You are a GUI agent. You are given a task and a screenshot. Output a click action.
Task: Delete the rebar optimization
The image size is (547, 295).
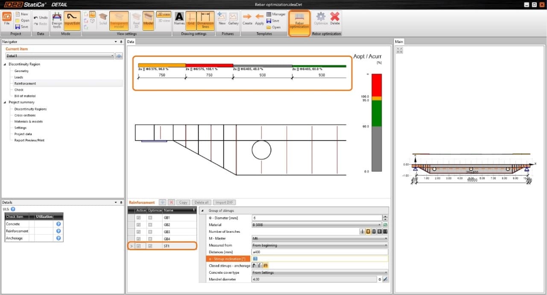335,20
